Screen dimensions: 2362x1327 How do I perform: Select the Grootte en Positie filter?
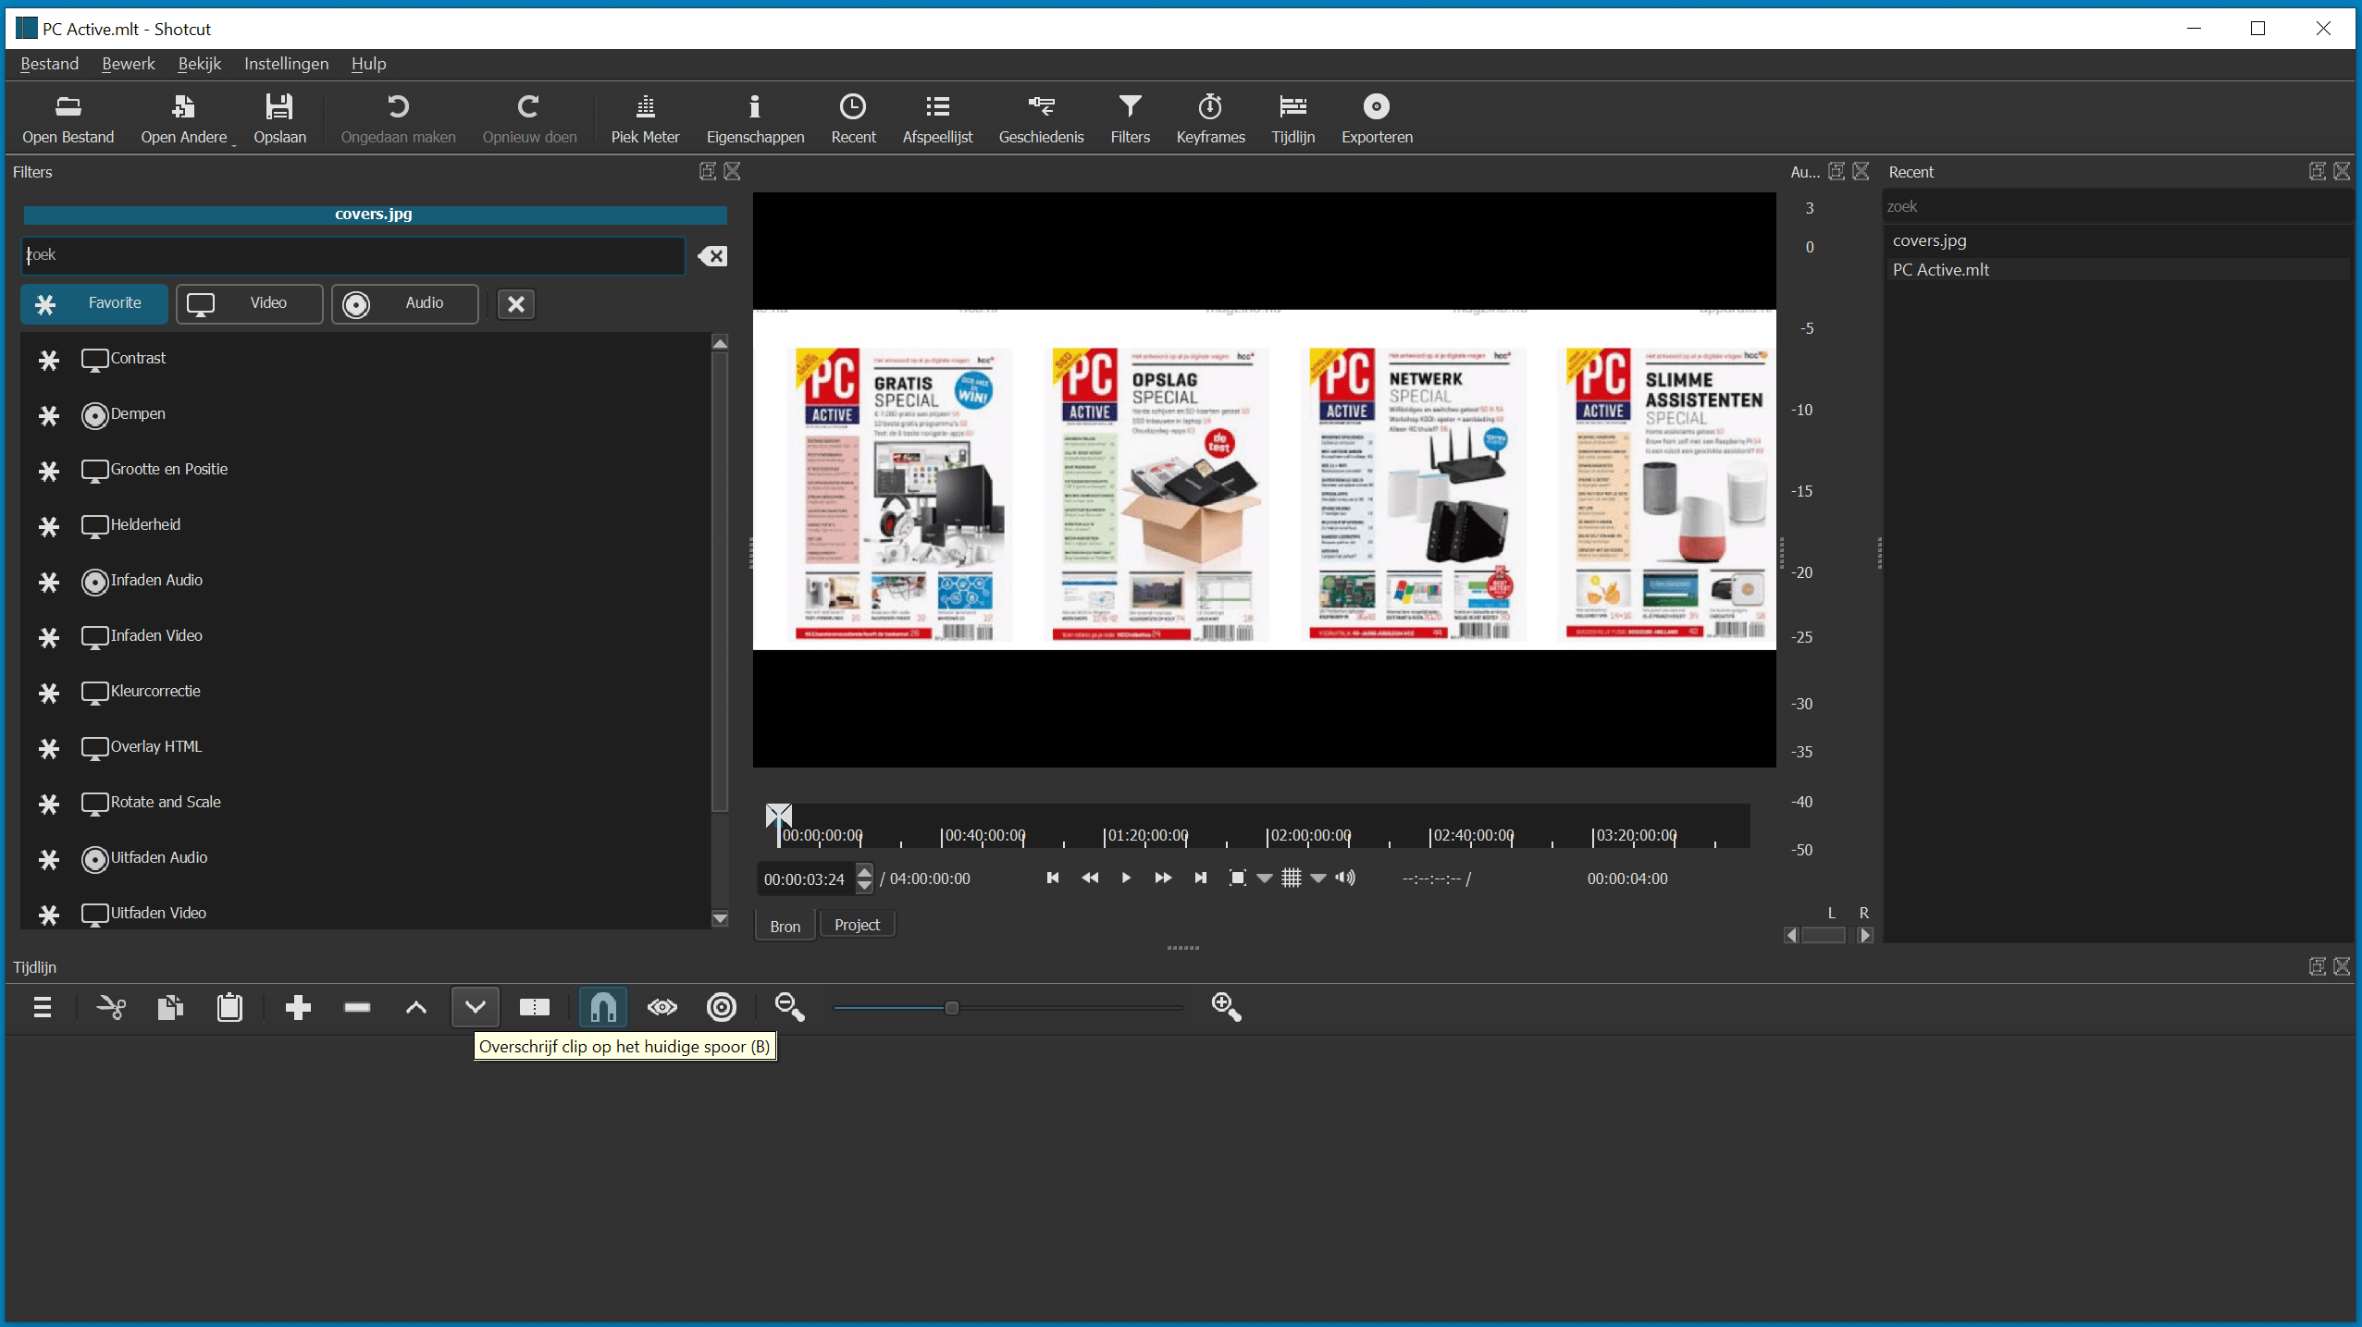tap(168, 470)
